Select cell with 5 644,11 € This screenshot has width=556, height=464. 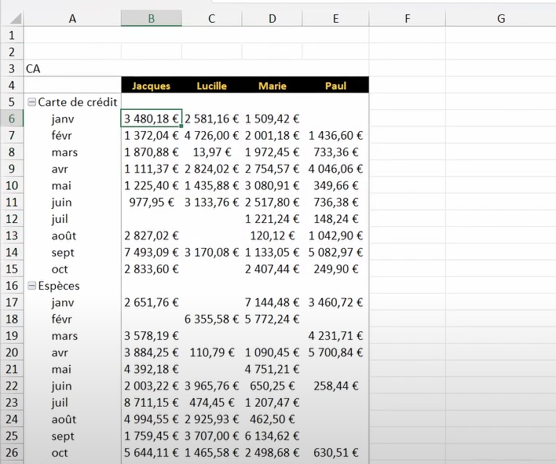pos(152,453)
